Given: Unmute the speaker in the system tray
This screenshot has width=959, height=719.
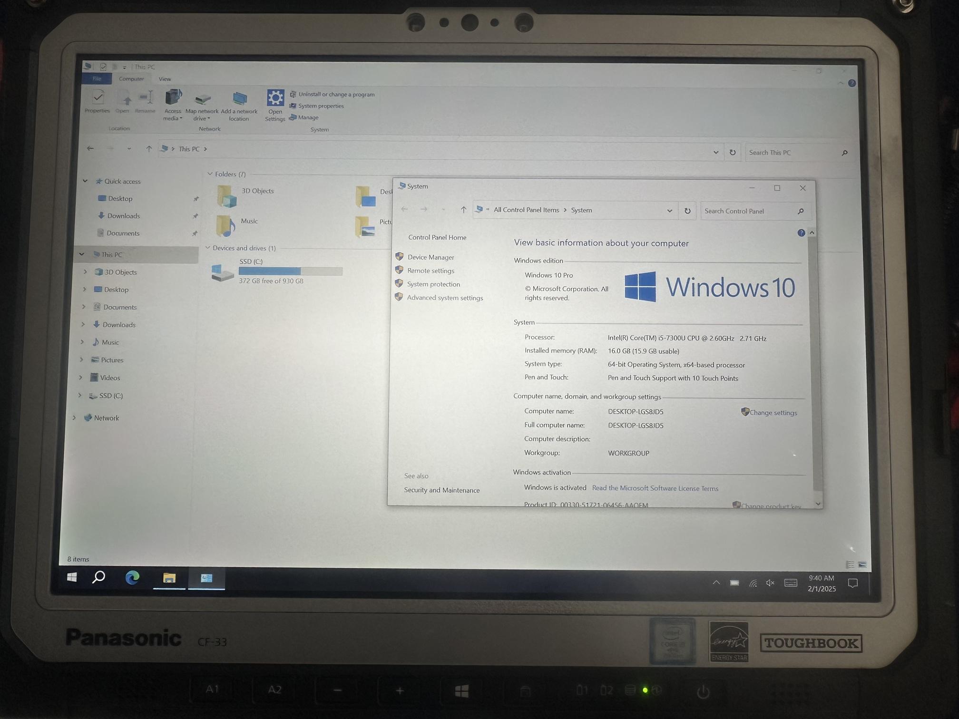Looking at the screenshot, I should coord(770,583).
